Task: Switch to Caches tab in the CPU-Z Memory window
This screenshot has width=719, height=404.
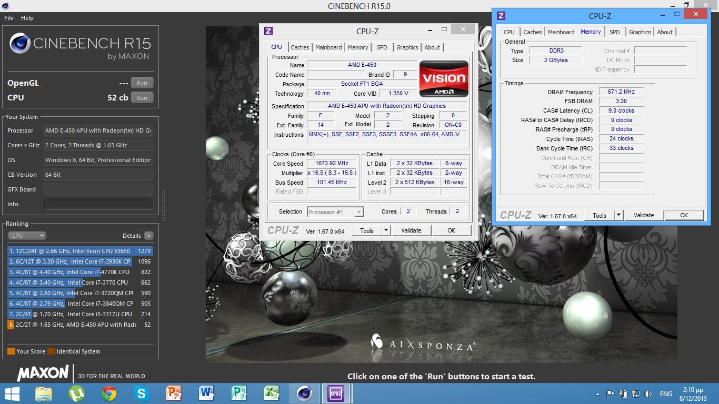Action: point(533,32)
